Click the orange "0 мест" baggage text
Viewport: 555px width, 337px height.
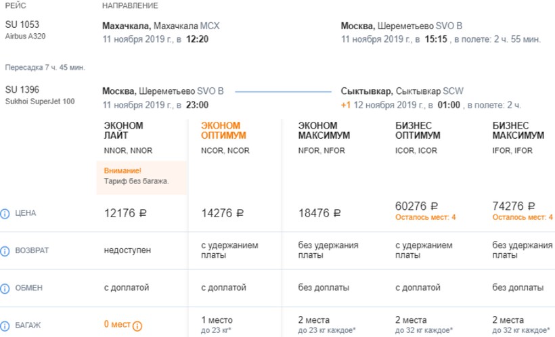click(117, 325)
